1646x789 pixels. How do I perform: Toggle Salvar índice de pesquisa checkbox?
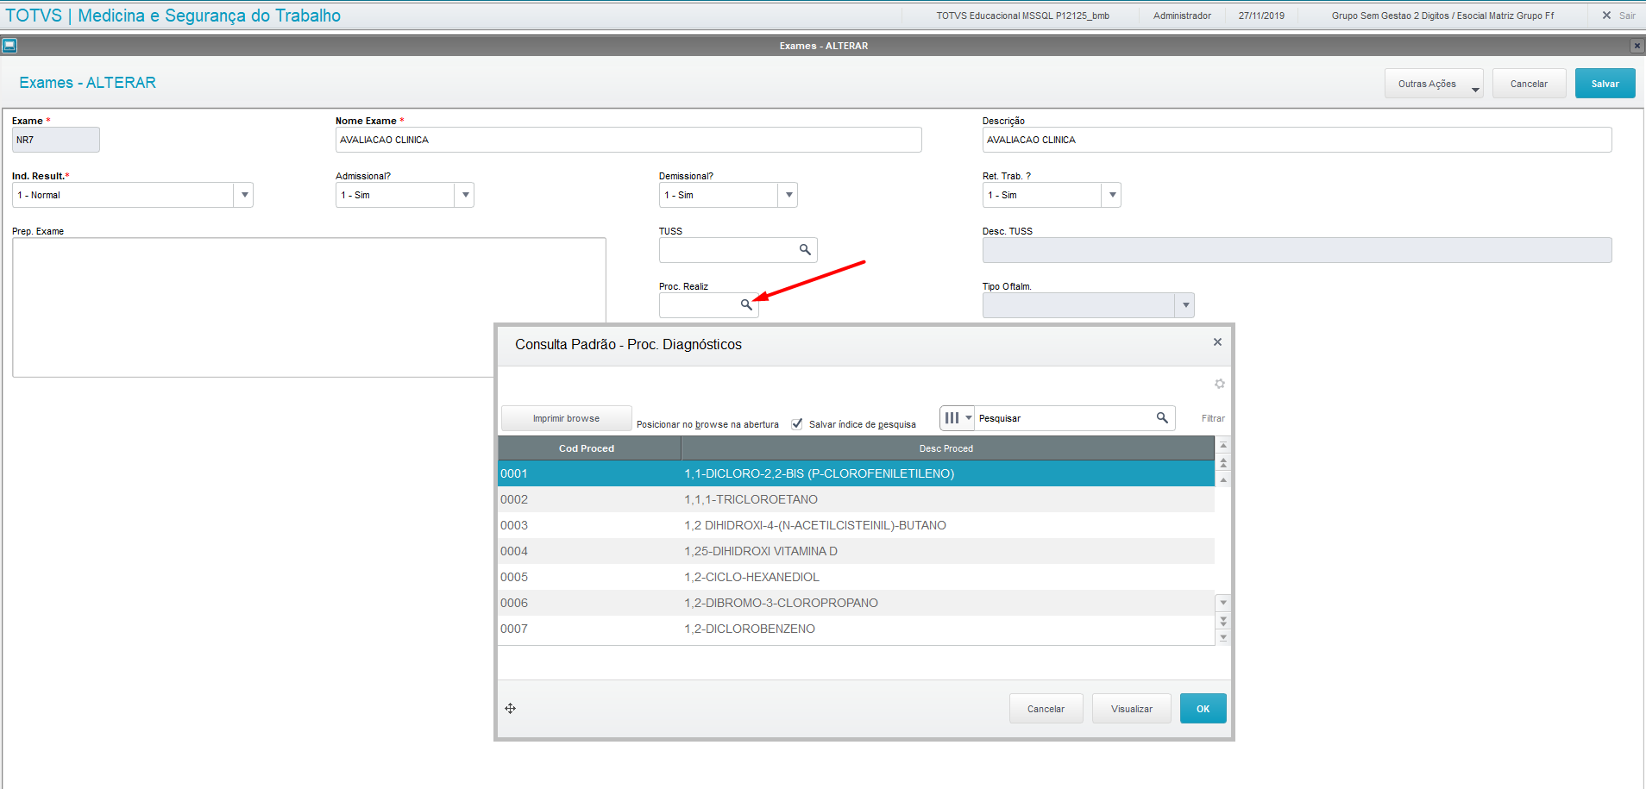tap(797, 423)
